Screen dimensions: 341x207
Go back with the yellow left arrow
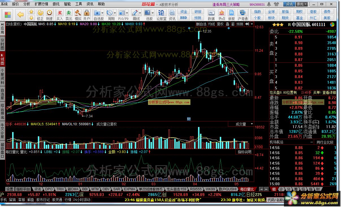(20, 14)
